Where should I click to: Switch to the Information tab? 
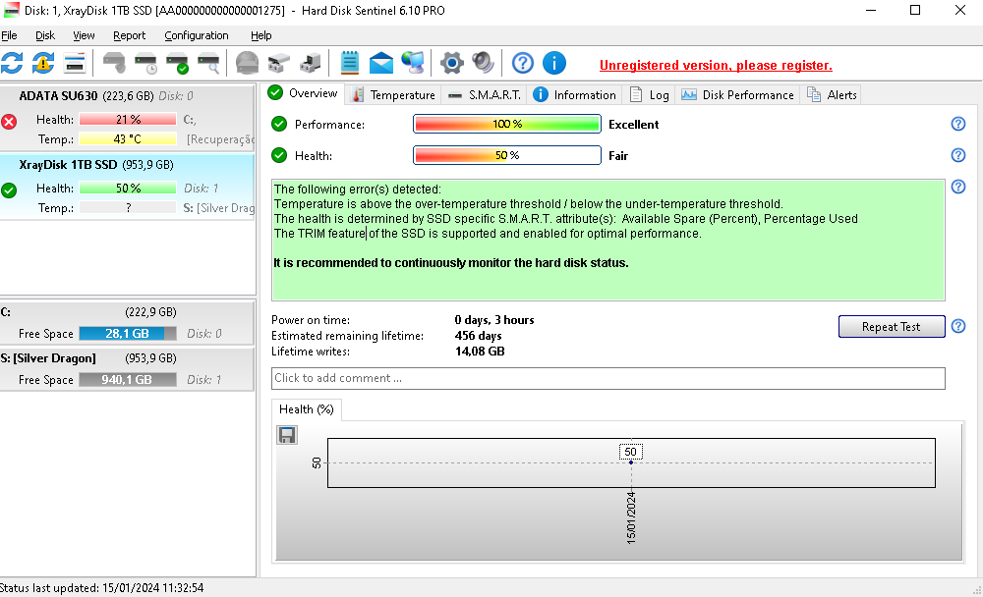(574, 94)
